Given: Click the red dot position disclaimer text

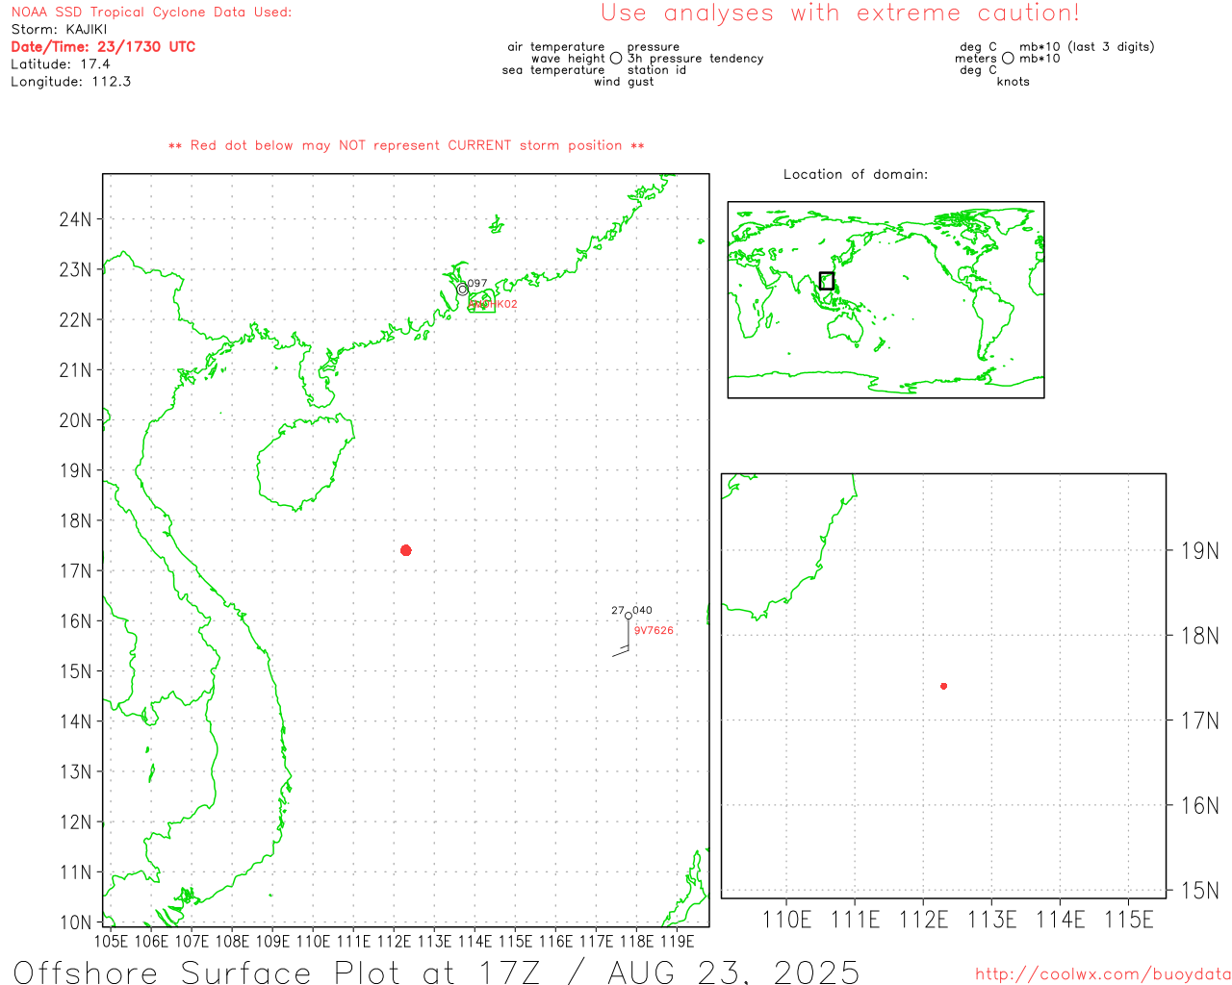Looking at the screenshot, I should [x=406, y=145].
